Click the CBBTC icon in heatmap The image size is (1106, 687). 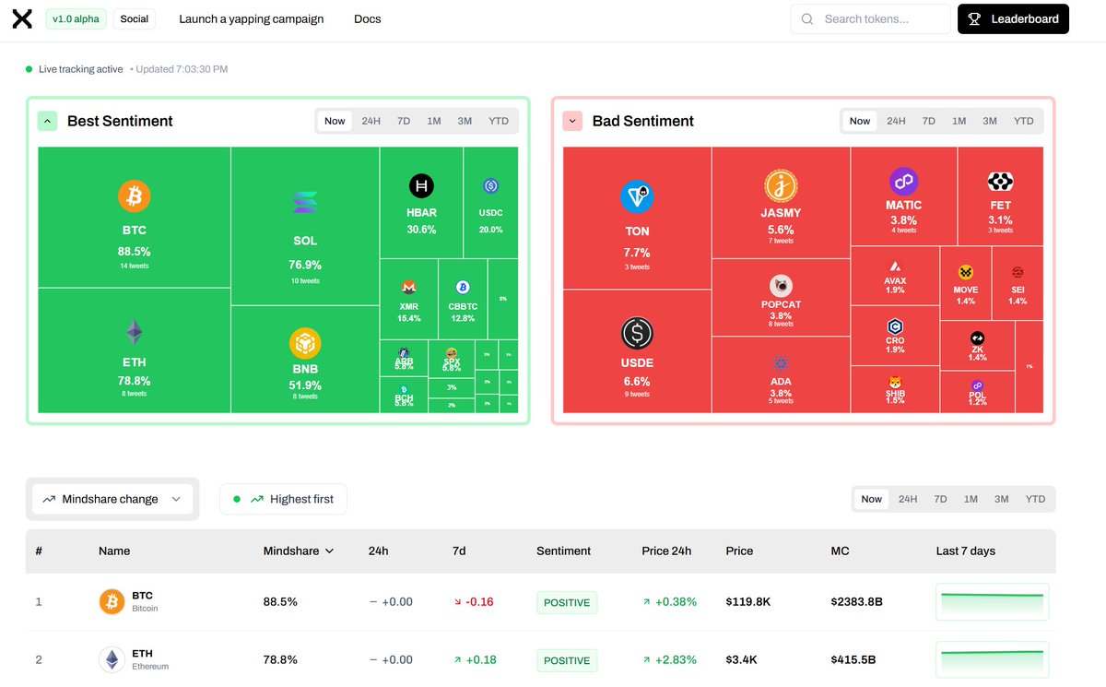463,288
